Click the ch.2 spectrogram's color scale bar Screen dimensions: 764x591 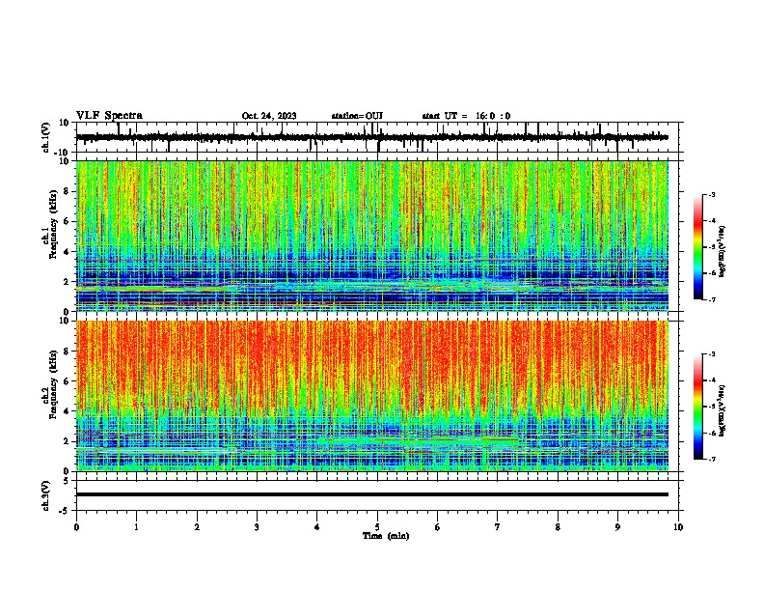pyautogui.click(x=697, y=407)
